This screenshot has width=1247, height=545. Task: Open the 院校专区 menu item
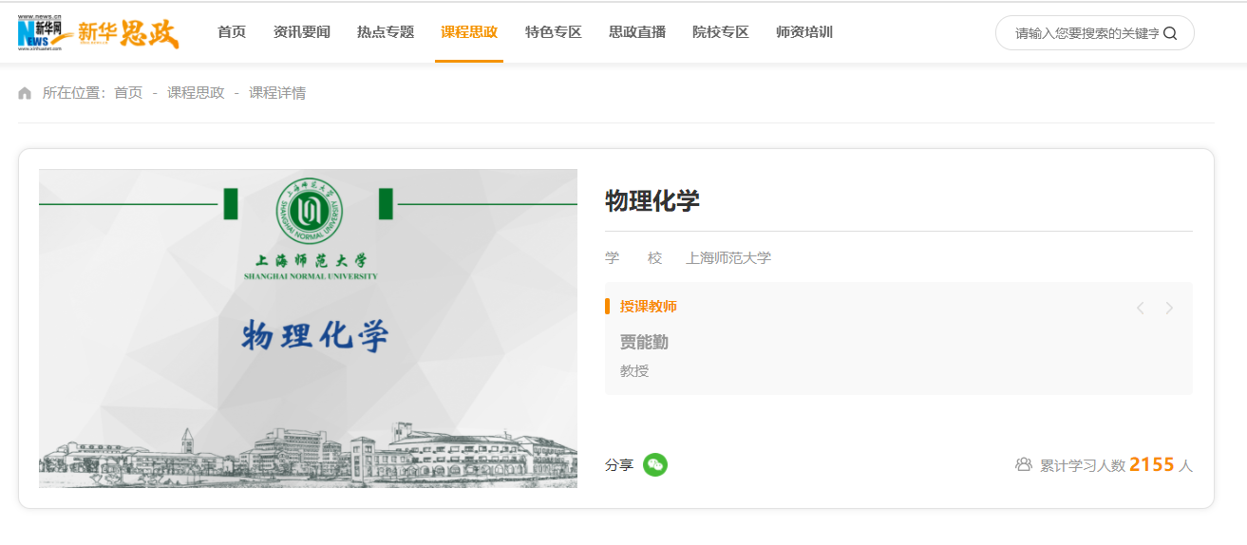click(x=721, y=32)
